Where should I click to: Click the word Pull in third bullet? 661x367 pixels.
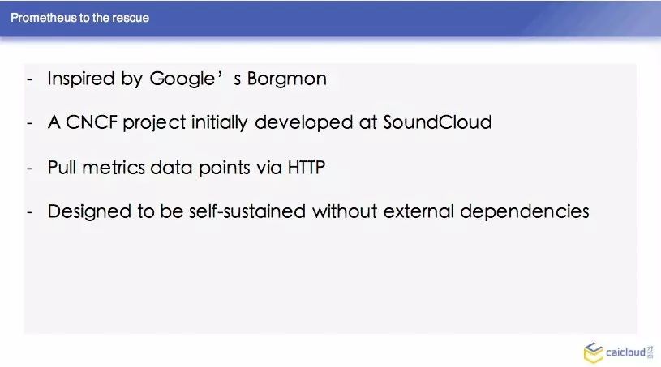pyautogui.click(x=62, y=168)
